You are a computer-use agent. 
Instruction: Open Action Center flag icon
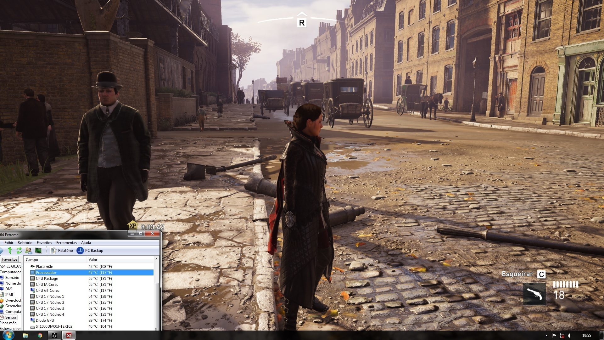554,336
